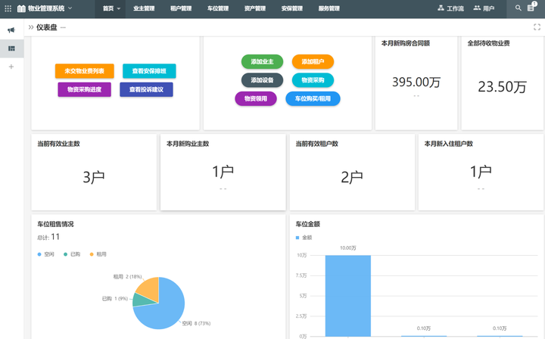Click the 添加业主 button
Viewport: 545px width, 339px height.
[x=262, y=61]
